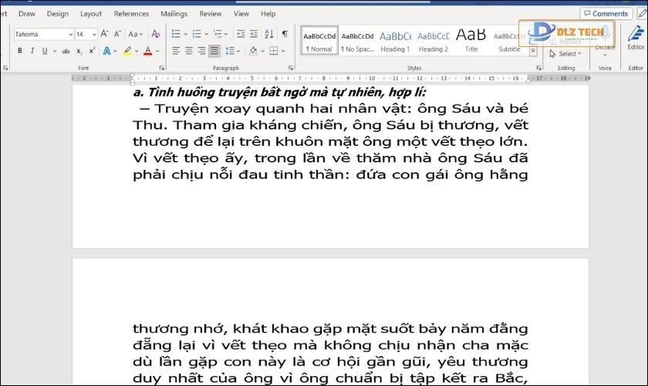
Task: Open the Tahoma font name dropdown
Action: pos(69,34)
